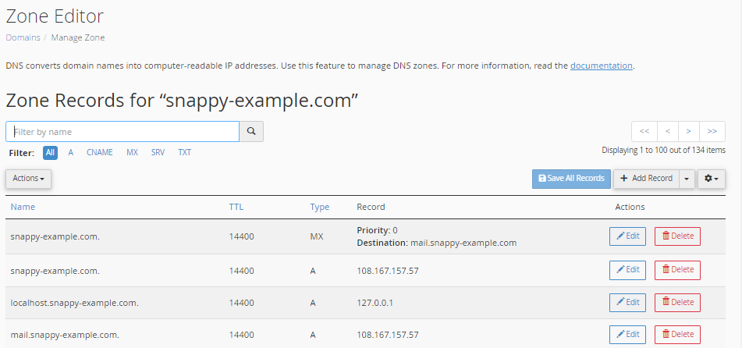Click the Zone Editor heading
The width and height of the screenshot is (742, 348).
[x=55, y=16]
